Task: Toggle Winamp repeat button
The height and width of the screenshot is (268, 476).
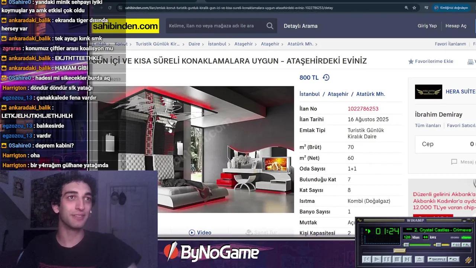Action: tap(454, 259)
